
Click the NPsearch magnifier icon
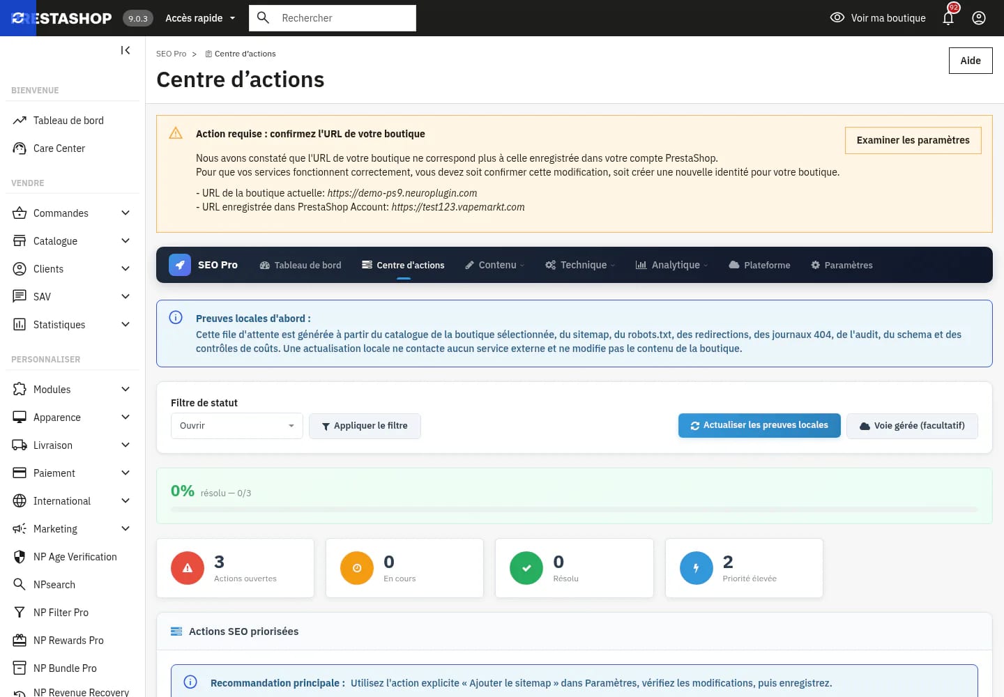20,585
